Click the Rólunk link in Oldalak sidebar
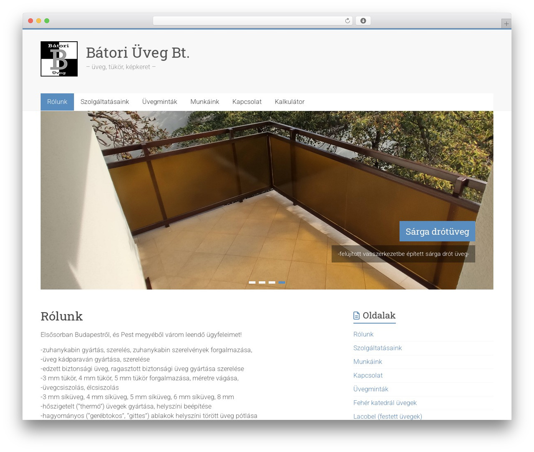534x452 pixels. tap(363, 334)
